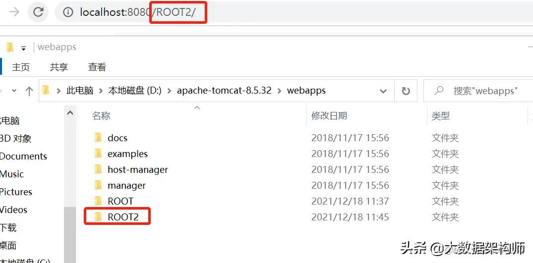The image size is (533, 263).
Task: Open the 主页 ribbon tab
Action: coord(21,67)
